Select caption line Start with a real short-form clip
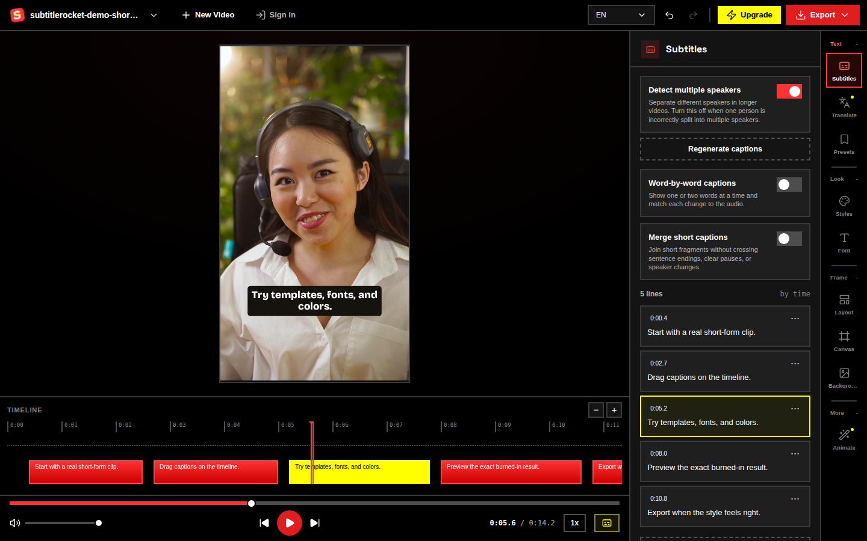 coord(725,326)
